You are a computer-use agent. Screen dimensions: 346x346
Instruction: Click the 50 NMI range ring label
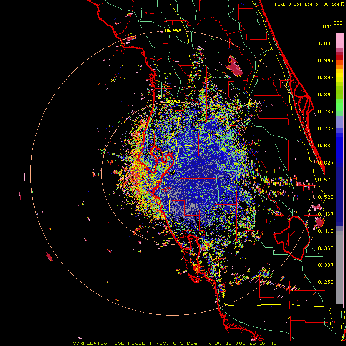click(x=173, y=101)
